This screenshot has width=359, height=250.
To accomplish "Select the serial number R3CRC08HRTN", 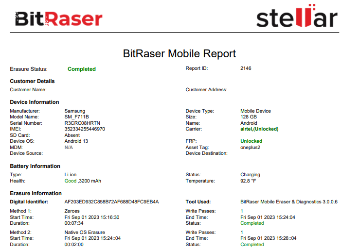I will (x=82, y=123).
